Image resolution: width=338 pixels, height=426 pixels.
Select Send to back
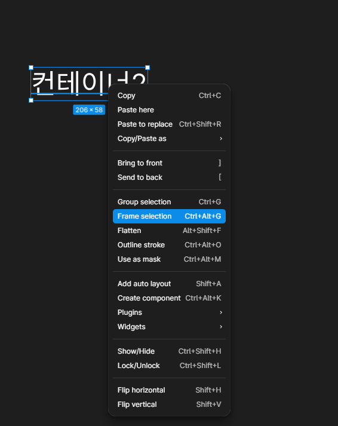169,177
